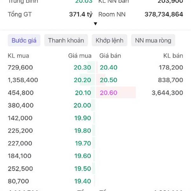
Task: Show NN mua ròng tab
Action: [153, 40]
